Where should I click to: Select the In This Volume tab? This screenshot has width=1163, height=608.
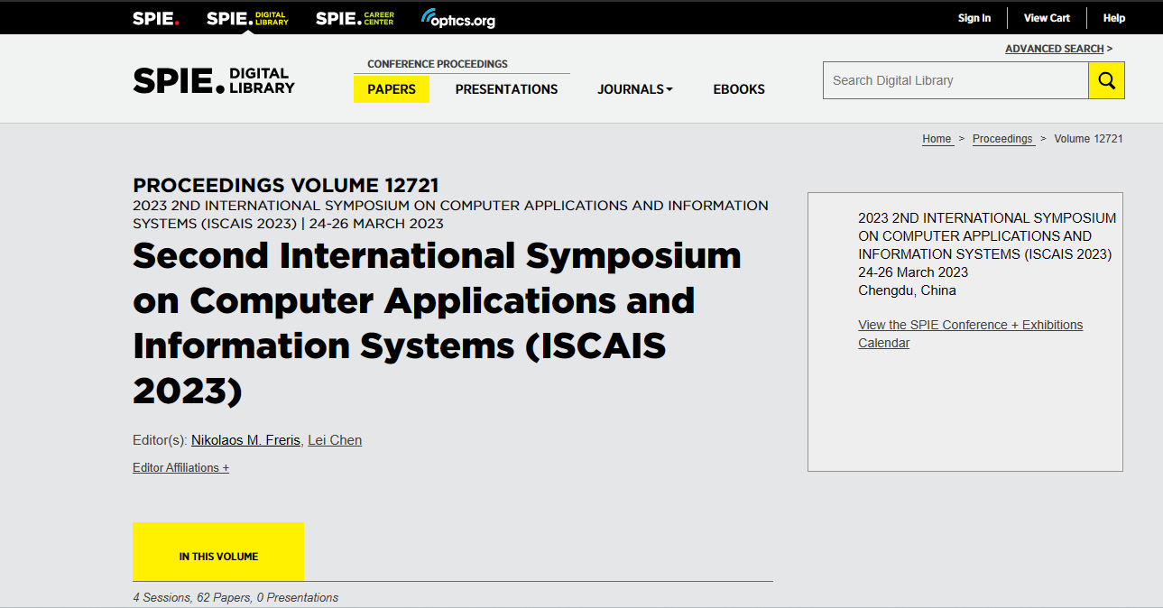(x=218, y=552)
